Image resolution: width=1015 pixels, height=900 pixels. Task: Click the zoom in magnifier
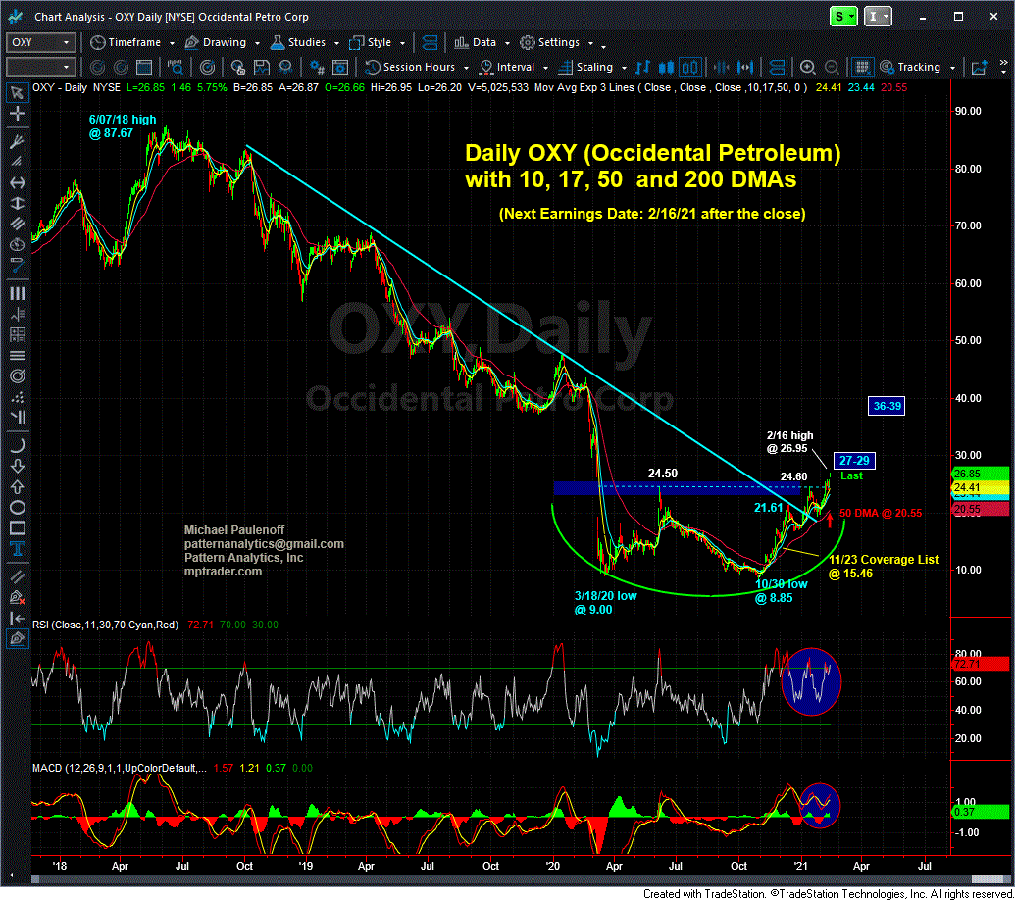click(807, 67)
